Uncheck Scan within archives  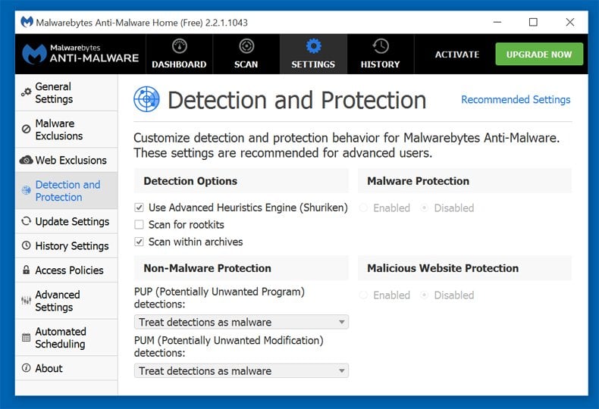139,242
